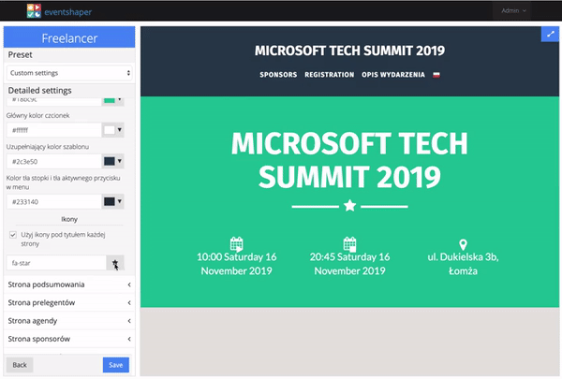This screenshot has width=562, height=379.
Task: Click '20:45 Saturday 16 November 2019' text
Action: [349, 264]
